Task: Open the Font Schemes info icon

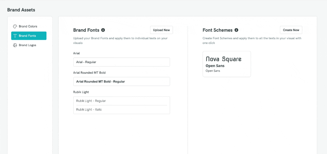Action: pos(236,30)
